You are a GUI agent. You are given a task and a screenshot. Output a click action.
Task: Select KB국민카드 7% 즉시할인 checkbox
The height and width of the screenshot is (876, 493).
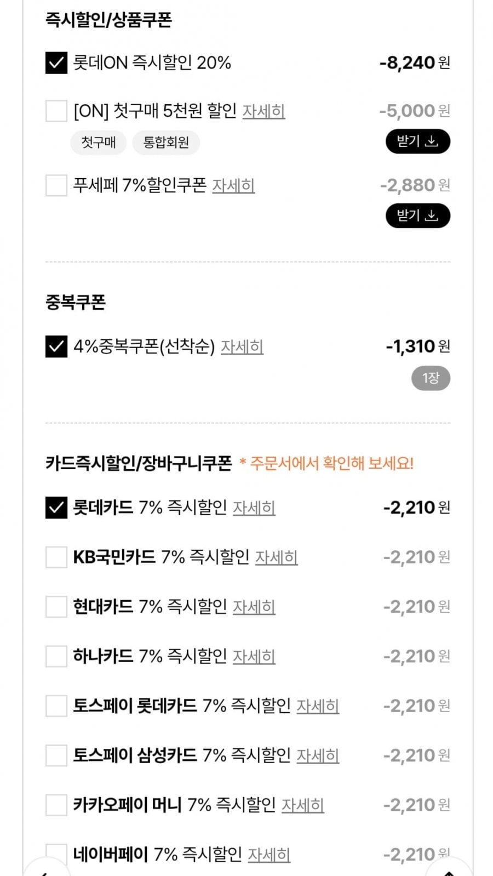(x=56, y=557)
